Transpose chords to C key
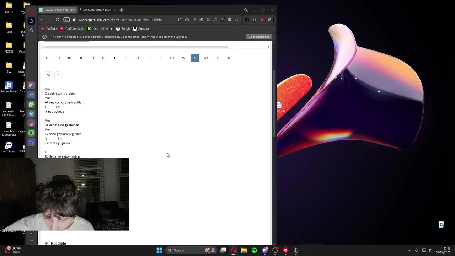Screen dimensions: 455x256 point(47,58)
